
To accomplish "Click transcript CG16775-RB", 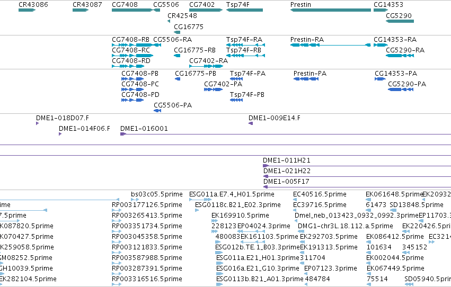I will click(x=177, y=56).
